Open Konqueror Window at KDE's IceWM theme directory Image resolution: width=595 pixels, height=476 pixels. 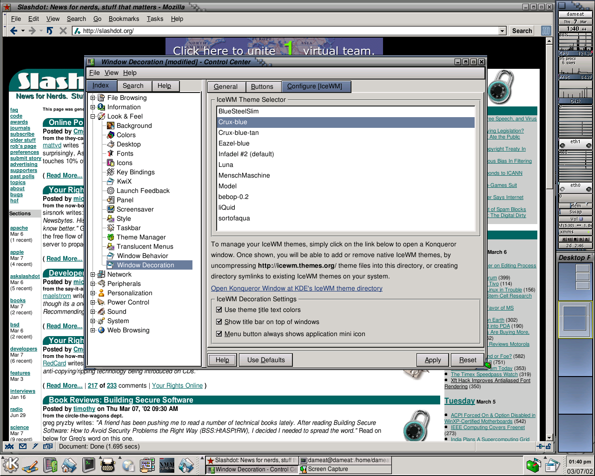tap(296, 288)
